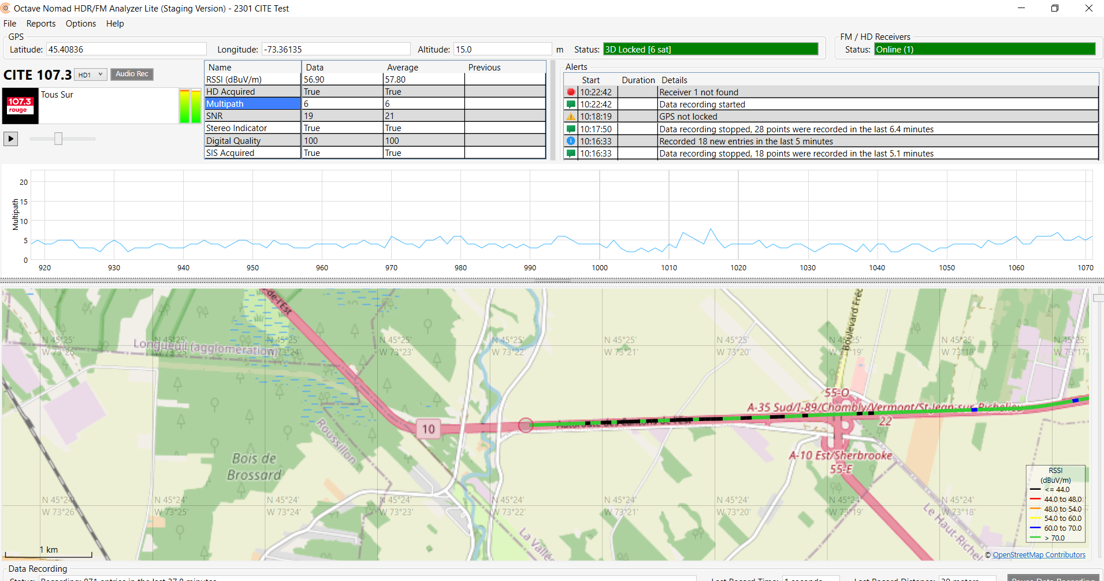Screen dimensions: 1104x581
Task: Open the HD1 channel dropdown
Action: point(91,75)
